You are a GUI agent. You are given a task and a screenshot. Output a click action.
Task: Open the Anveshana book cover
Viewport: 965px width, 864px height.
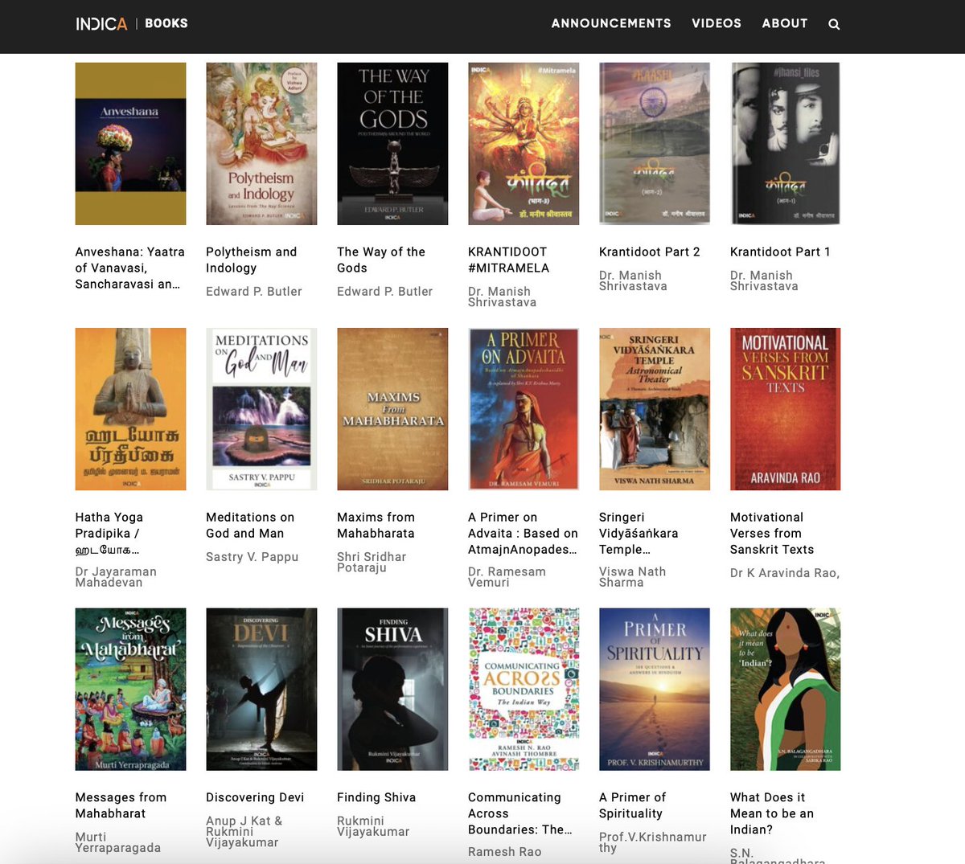pyautogui.click(x=130, y=144)
